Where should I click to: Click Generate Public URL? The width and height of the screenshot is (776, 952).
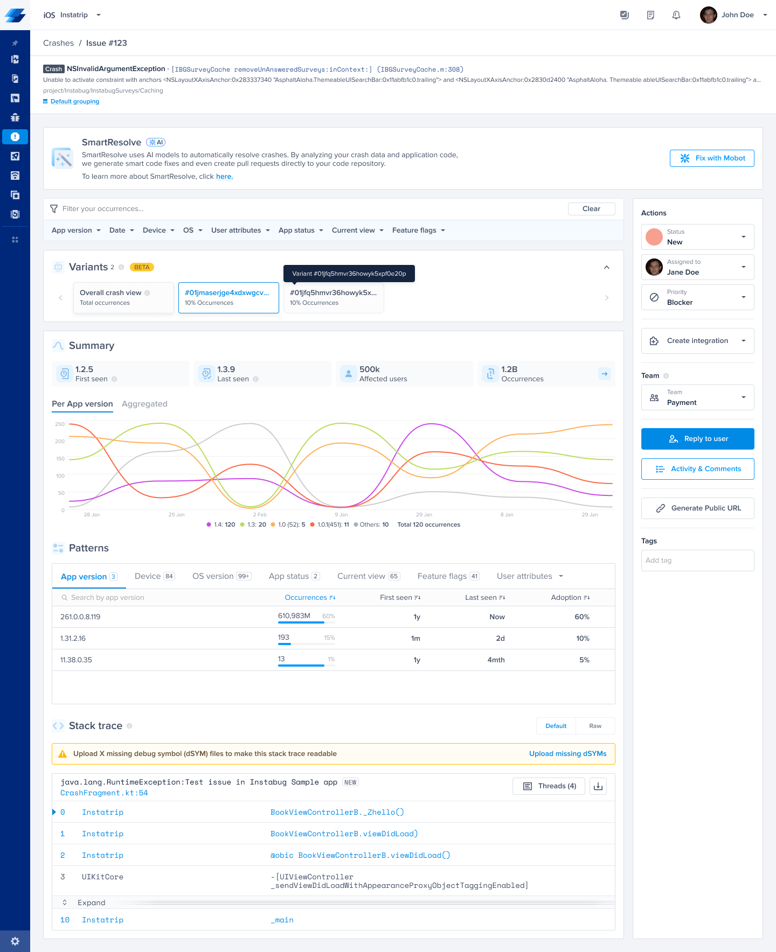698,508
